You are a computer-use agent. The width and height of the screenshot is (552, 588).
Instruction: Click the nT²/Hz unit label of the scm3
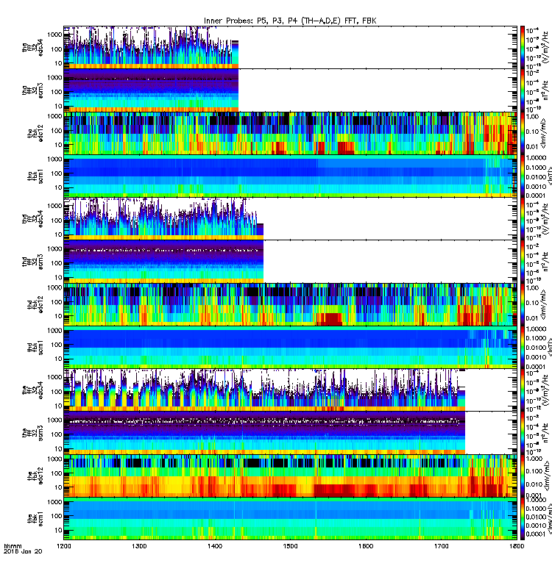coord(547,433)
